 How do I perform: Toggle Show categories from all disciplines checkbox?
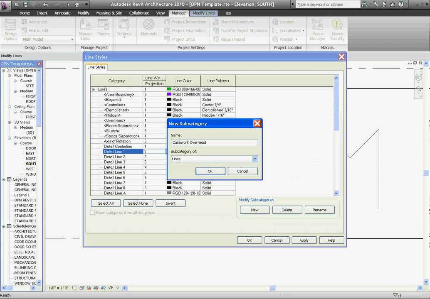[x=93, y=213]
